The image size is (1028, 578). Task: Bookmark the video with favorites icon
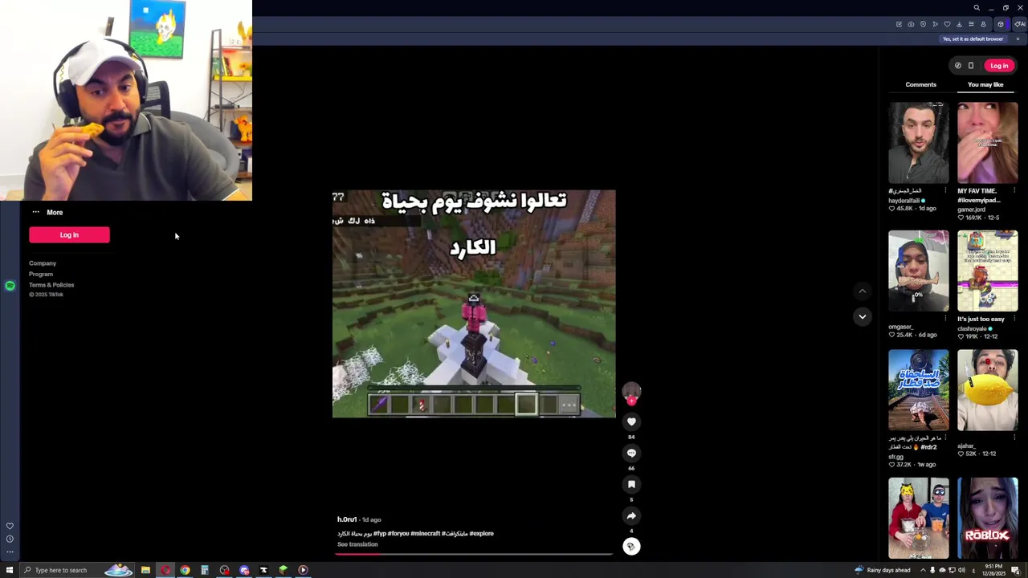631,484
